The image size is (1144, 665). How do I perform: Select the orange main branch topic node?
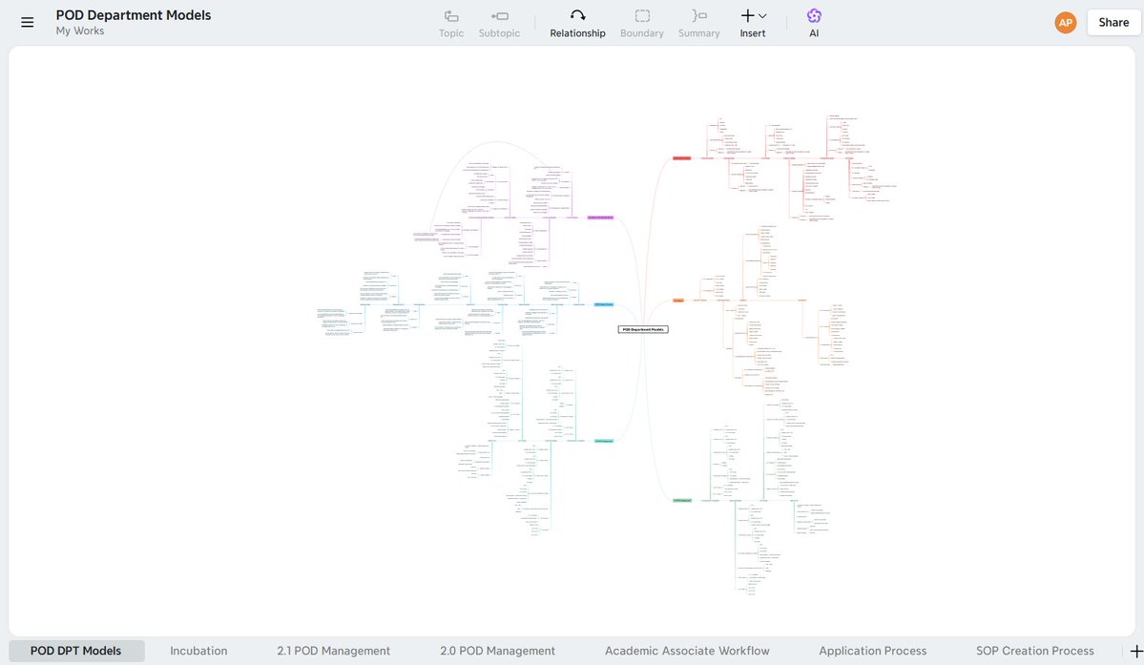pos(678,301)
